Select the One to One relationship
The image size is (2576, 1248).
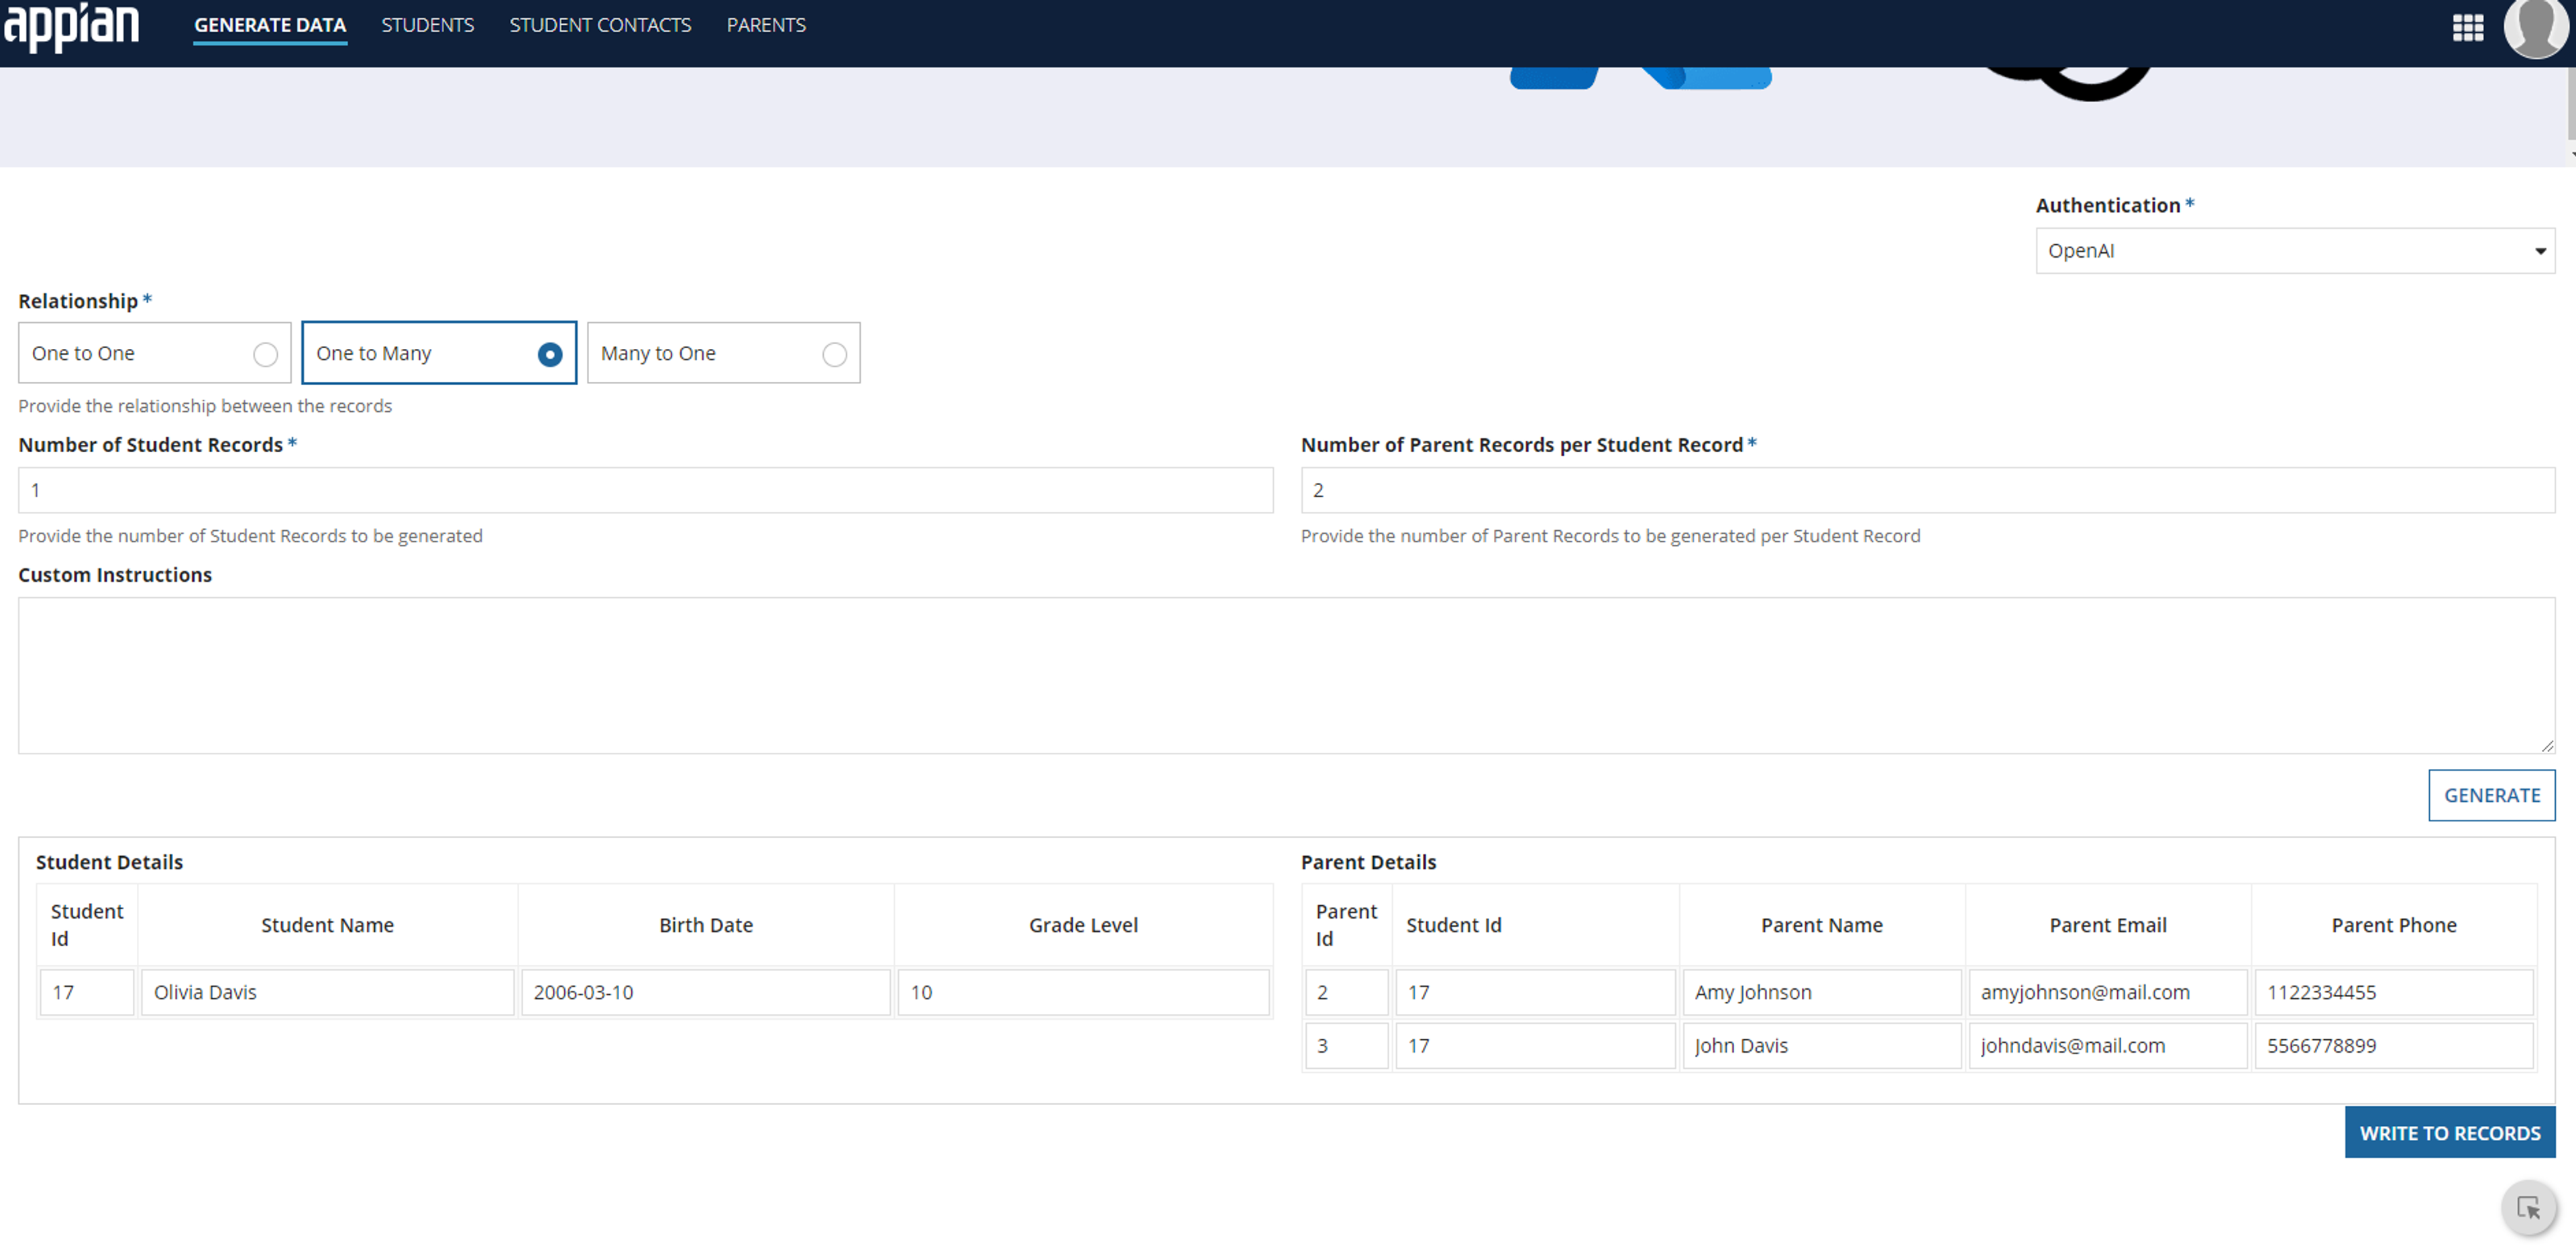click(x=154, y=353)
